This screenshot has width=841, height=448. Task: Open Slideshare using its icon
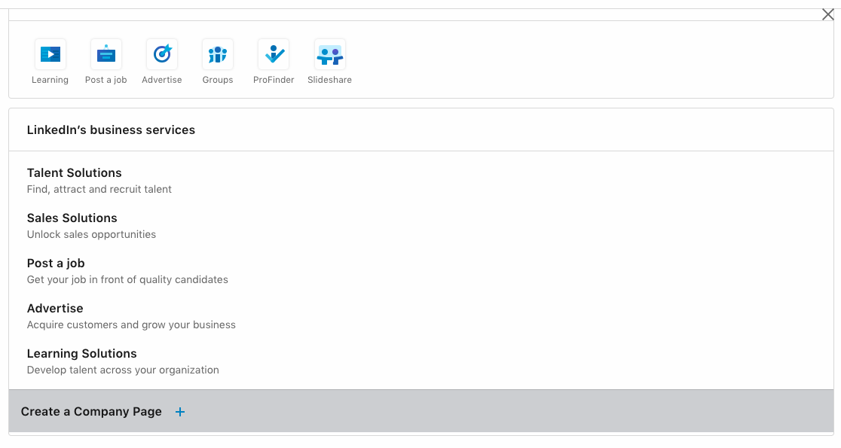329,53
